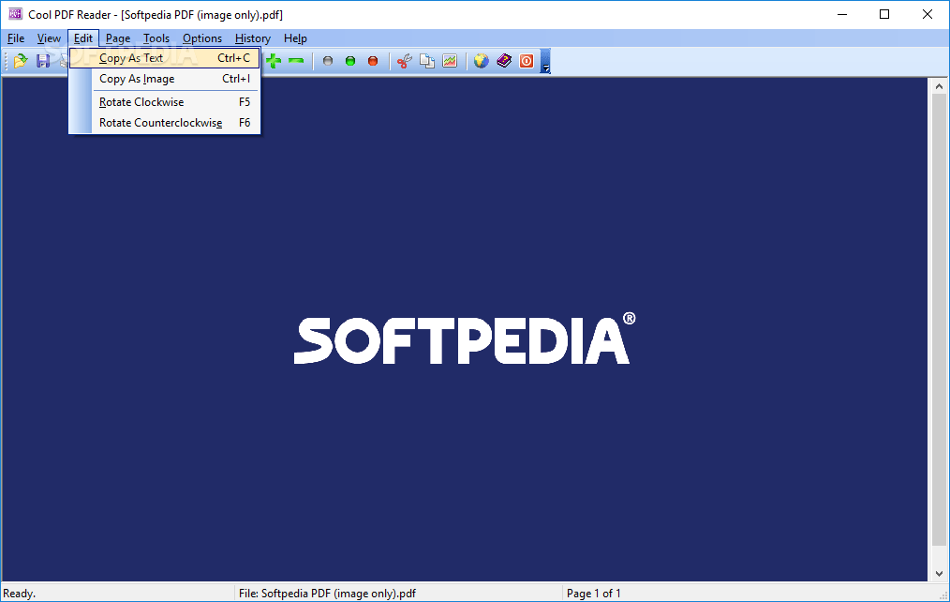Click the red power exit icon
This screenshot has height=602, width=950.
point(527,61)
